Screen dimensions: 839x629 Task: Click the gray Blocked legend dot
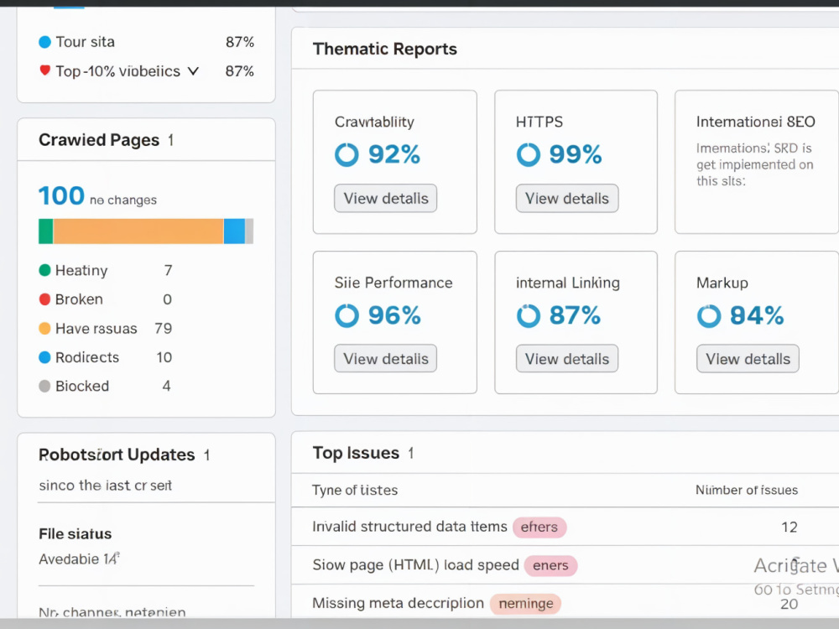45,386
